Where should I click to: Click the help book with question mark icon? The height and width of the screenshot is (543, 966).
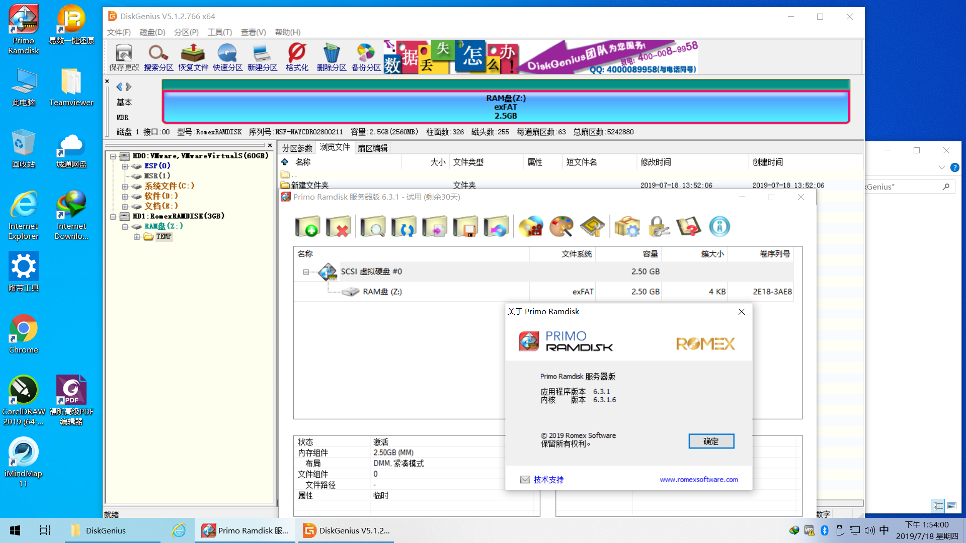(689, 227)
